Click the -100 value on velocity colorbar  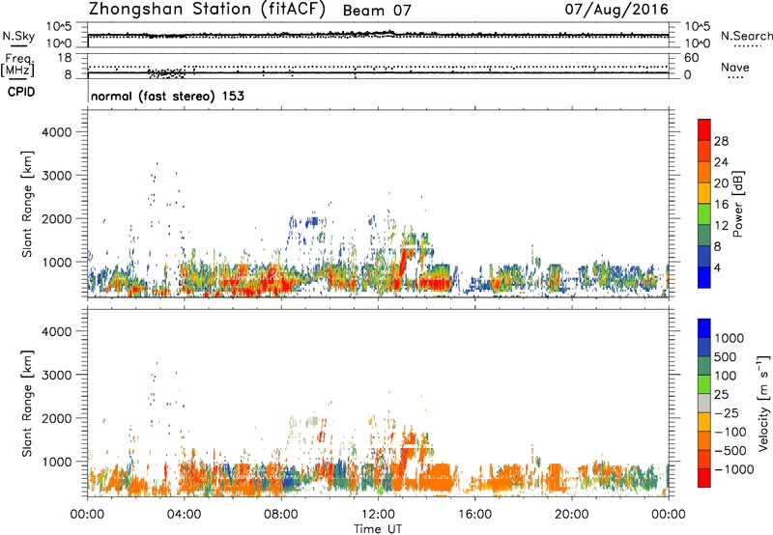click(730, 432)
